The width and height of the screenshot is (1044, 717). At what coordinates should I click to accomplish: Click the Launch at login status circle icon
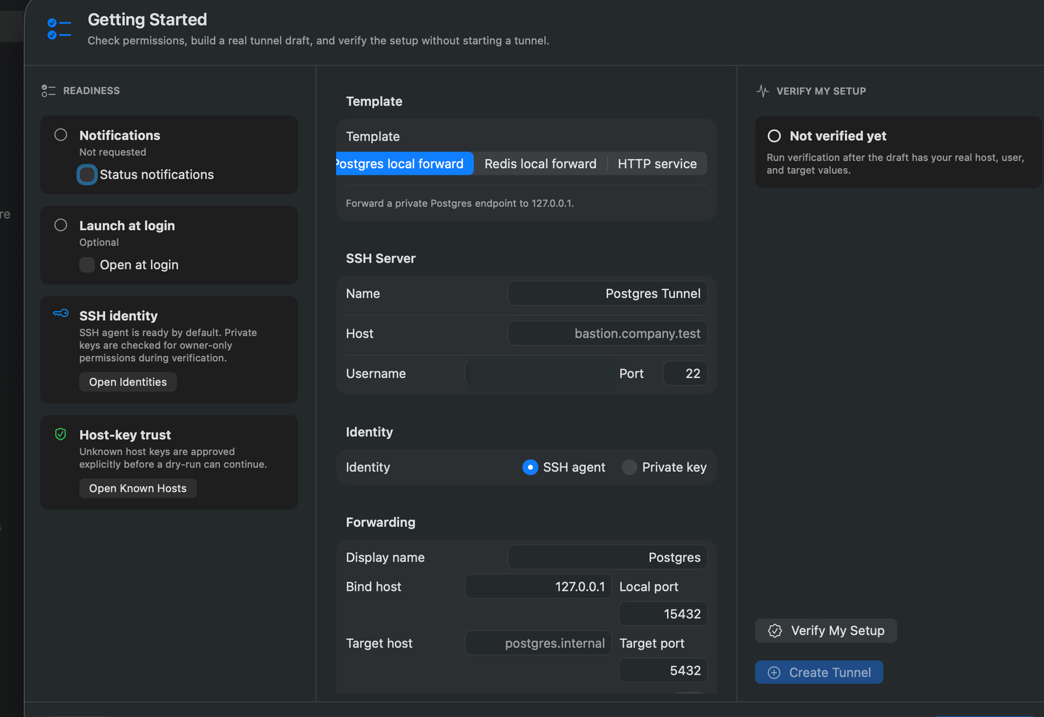pyautogui.click(x=61, y=225)
